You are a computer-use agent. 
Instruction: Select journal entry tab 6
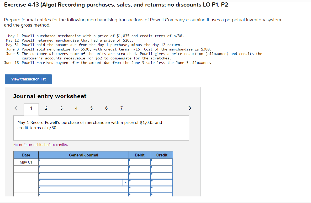click(x=106, y=108)
